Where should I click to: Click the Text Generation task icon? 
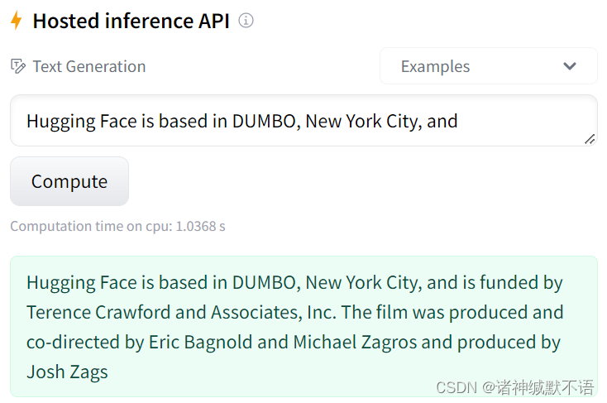point(18,66)
